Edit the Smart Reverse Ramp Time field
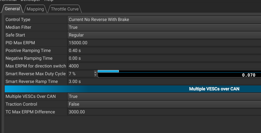This screenshot has height=133, width=261. click(x=164, y=82)
